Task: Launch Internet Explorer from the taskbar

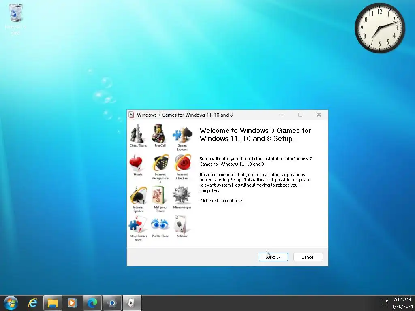Action: [x=33, y=303]
